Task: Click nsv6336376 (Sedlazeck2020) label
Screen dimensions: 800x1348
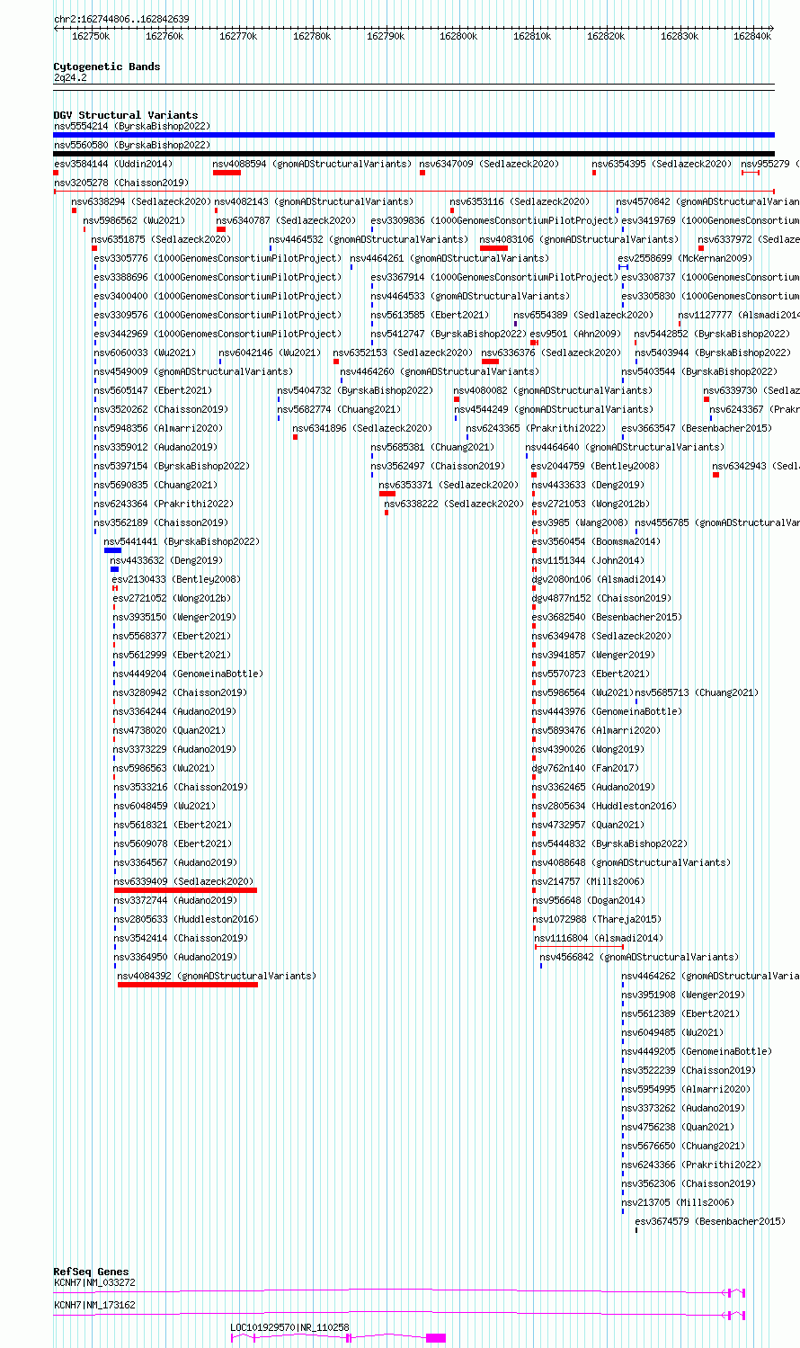Action: 551,353
